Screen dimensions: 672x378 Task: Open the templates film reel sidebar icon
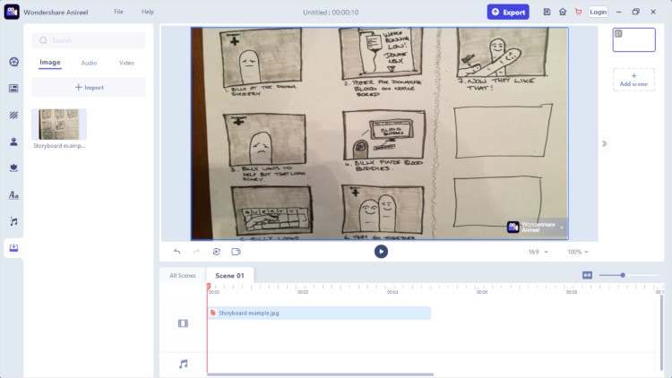[13, 62]
